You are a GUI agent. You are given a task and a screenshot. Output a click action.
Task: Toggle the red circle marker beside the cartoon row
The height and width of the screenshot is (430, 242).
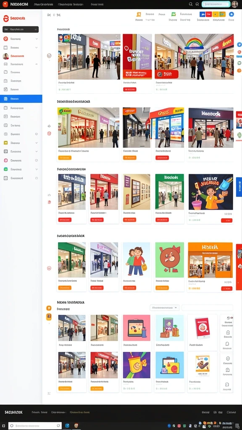(x=49, y=268)
